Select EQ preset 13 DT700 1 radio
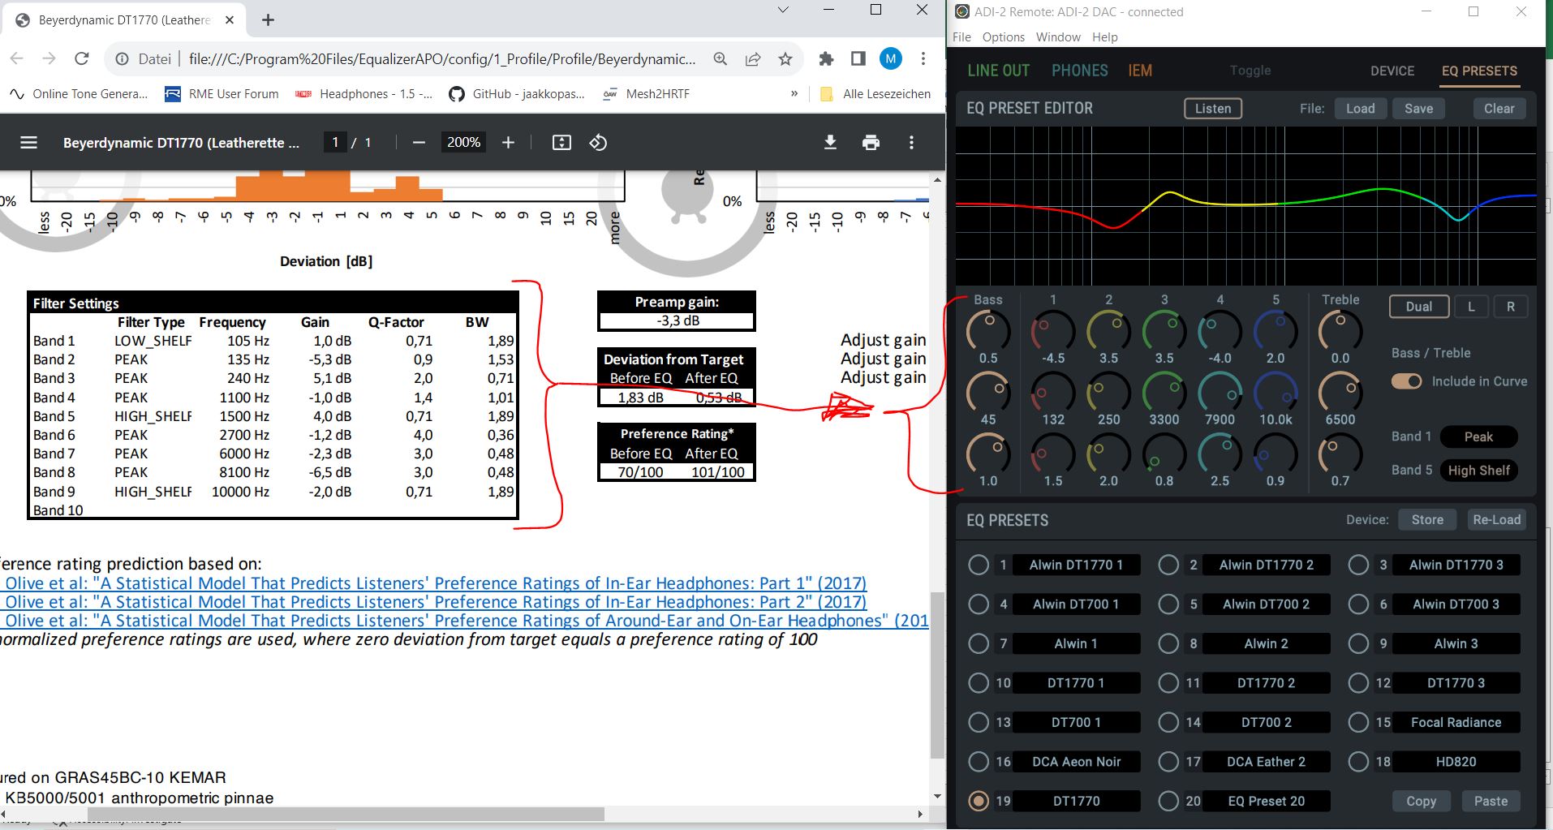 pyautogui.click(x=979, y=722)
